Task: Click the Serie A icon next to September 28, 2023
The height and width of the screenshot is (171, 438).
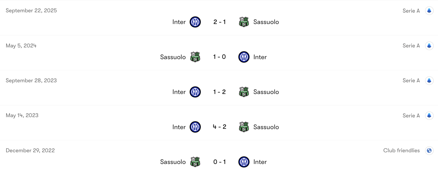Action: point(429,81)
